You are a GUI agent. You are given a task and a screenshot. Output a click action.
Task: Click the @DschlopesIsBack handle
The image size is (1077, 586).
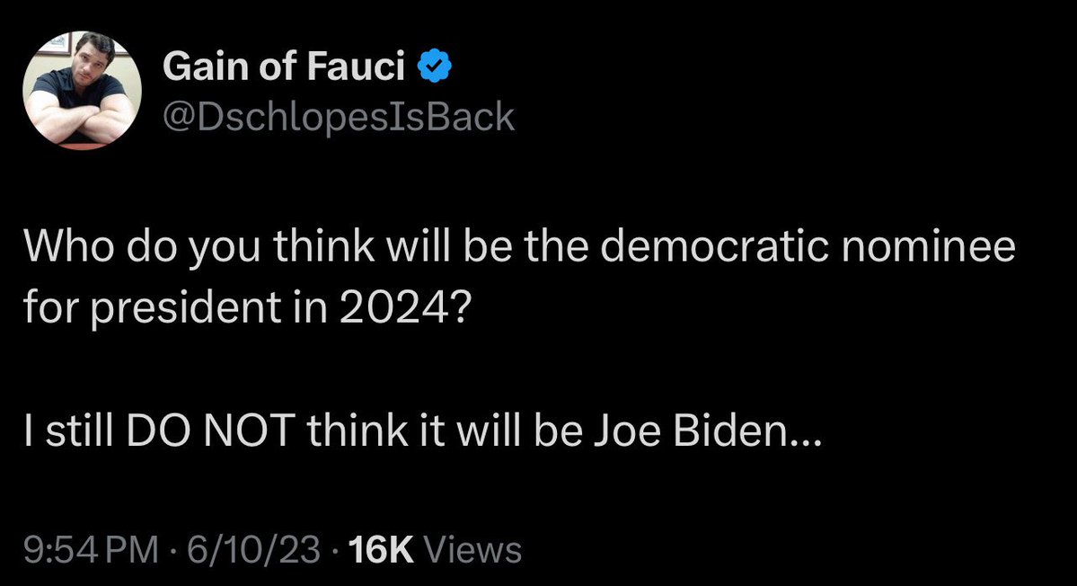click(x=340, y=117)
